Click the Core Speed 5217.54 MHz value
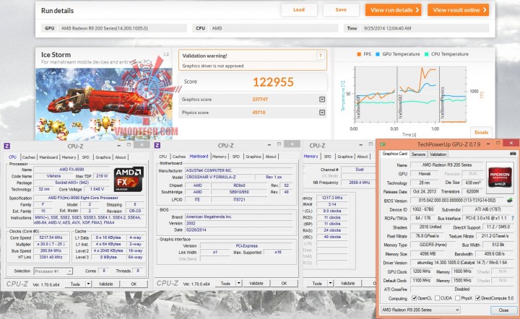Viewport: 520px width, 319px height. coord(51,237)
